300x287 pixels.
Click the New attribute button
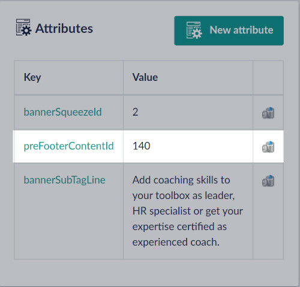pos(229,31)
